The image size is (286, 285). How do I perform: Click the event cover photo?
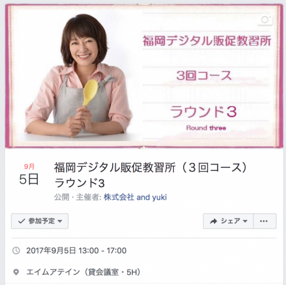pos(144,76)
